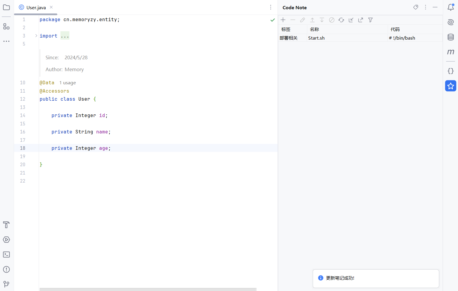Click the 1 usage link above class
Viewport: 458px width, 291px height.
click(68, 83)
